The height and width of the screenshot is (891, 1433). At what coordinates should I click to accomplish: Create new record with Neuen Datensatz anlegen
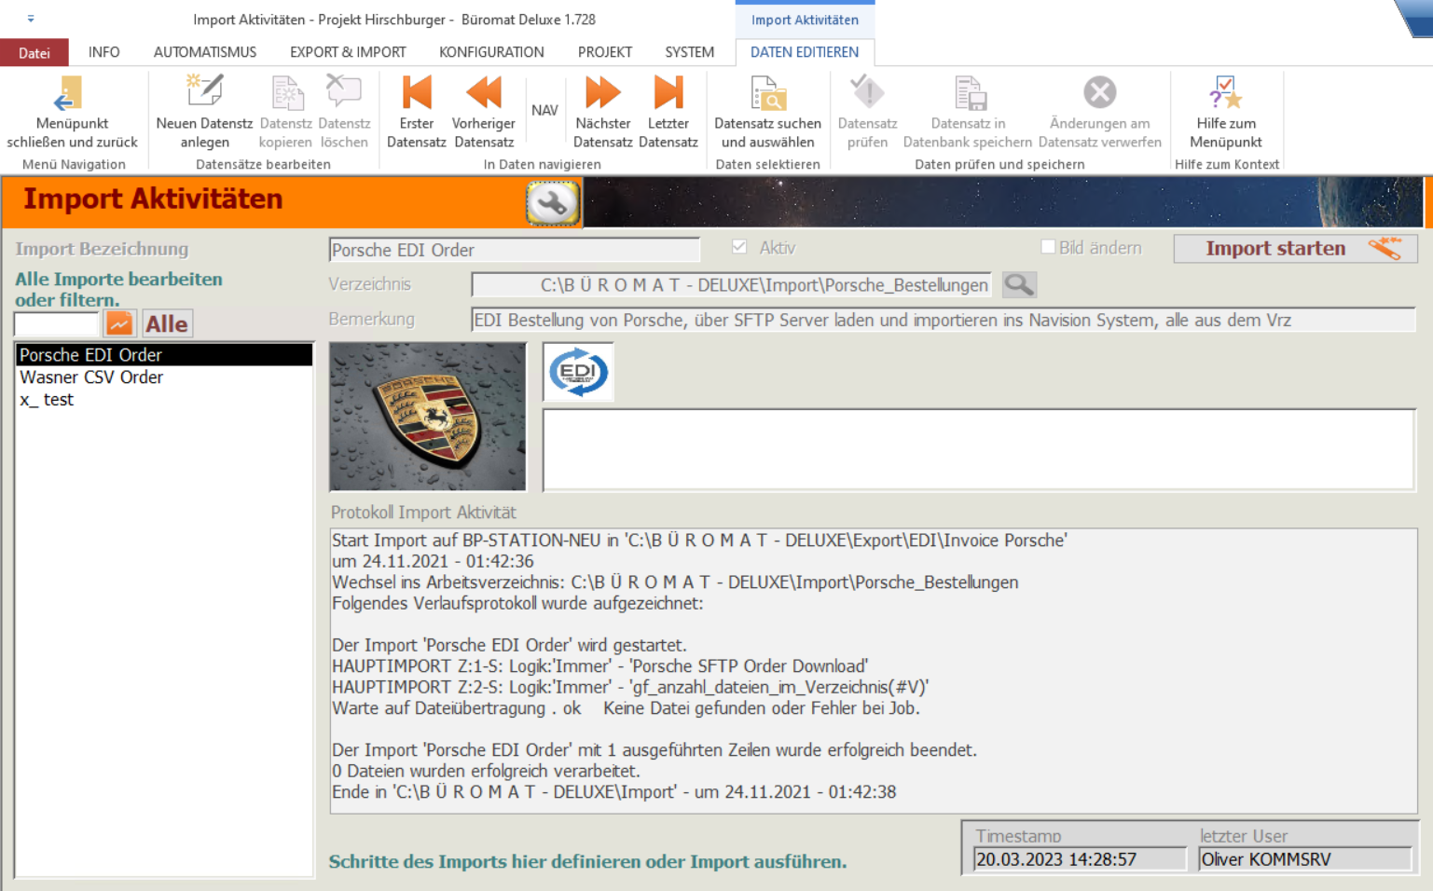204,93
